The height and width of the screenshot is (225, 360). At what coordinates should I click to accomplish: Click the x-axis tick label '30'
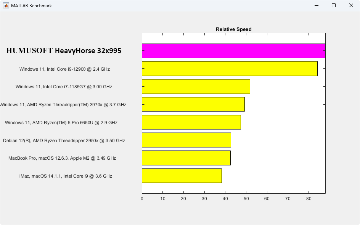(204, 199)
